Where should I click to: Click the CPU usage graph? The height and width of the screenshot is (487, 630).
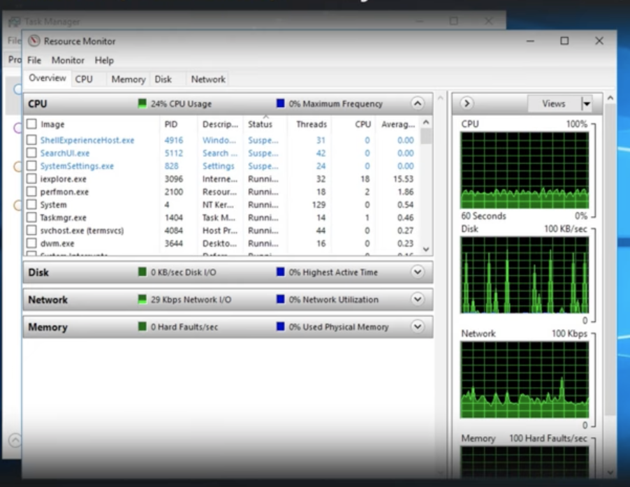pos(525,170)
